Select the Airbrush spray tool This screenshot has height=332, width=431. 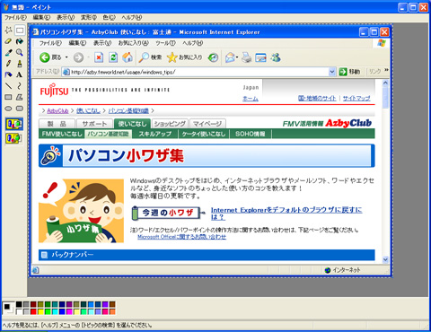pyautogui.click(x=8, y=74)
